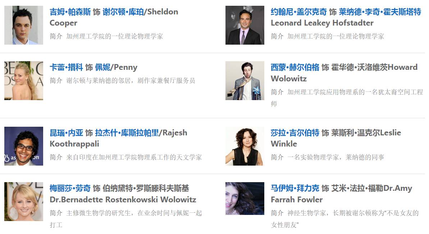This screenshot has width=429, height=234.
Task: Click the character link 拉杰什·库斯拉帕里
Action: pos(127,132)
